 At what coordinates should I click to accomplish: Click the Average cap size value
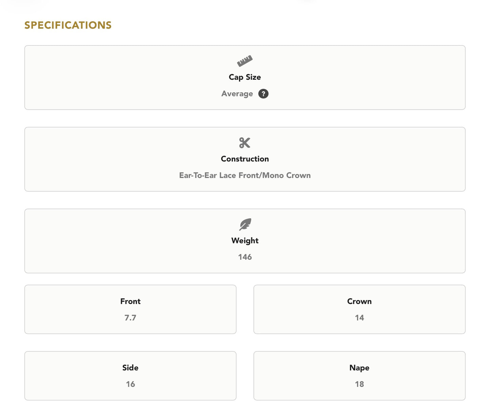pyautogui.click(x=237, y=94)
